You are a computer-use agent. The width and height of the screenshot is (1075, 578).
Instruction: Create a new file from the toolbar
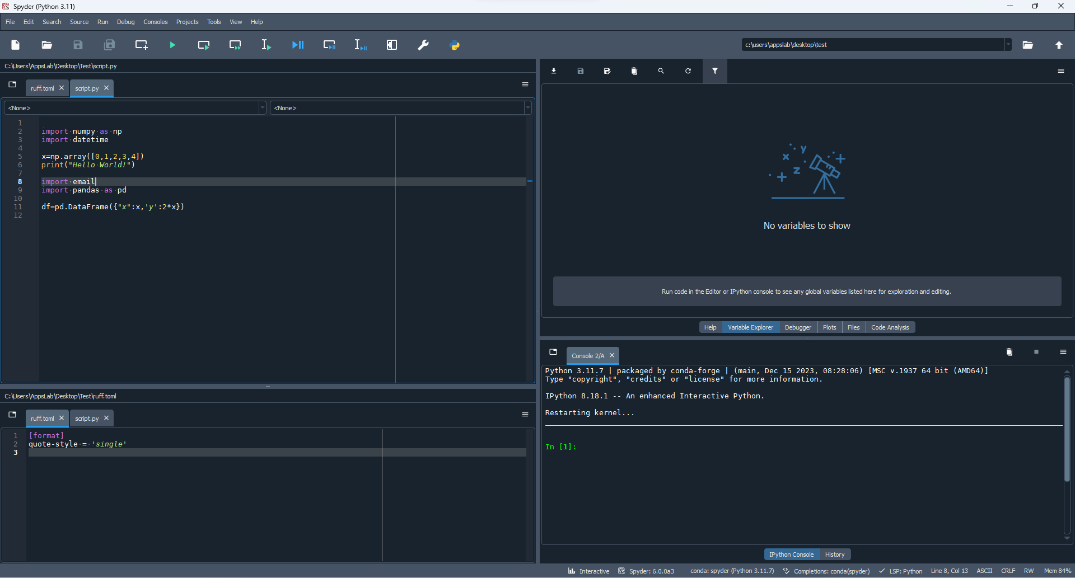click(16, 45)
